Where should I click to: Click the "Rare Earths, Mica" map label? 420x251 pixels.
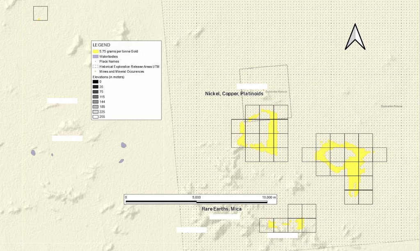[221, 209]
